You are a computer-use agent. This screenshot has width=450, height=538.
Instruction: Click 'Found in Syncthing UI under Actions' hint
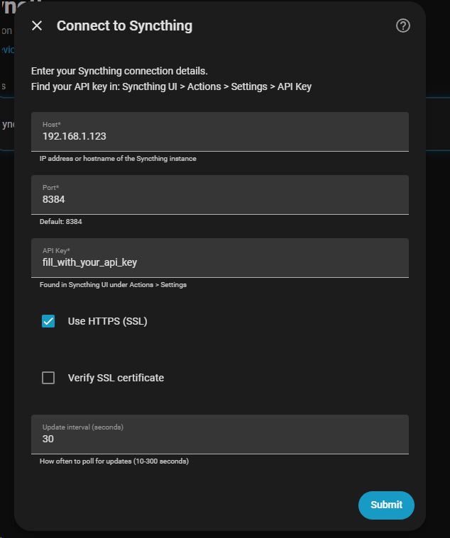click(x=113, y=285)
